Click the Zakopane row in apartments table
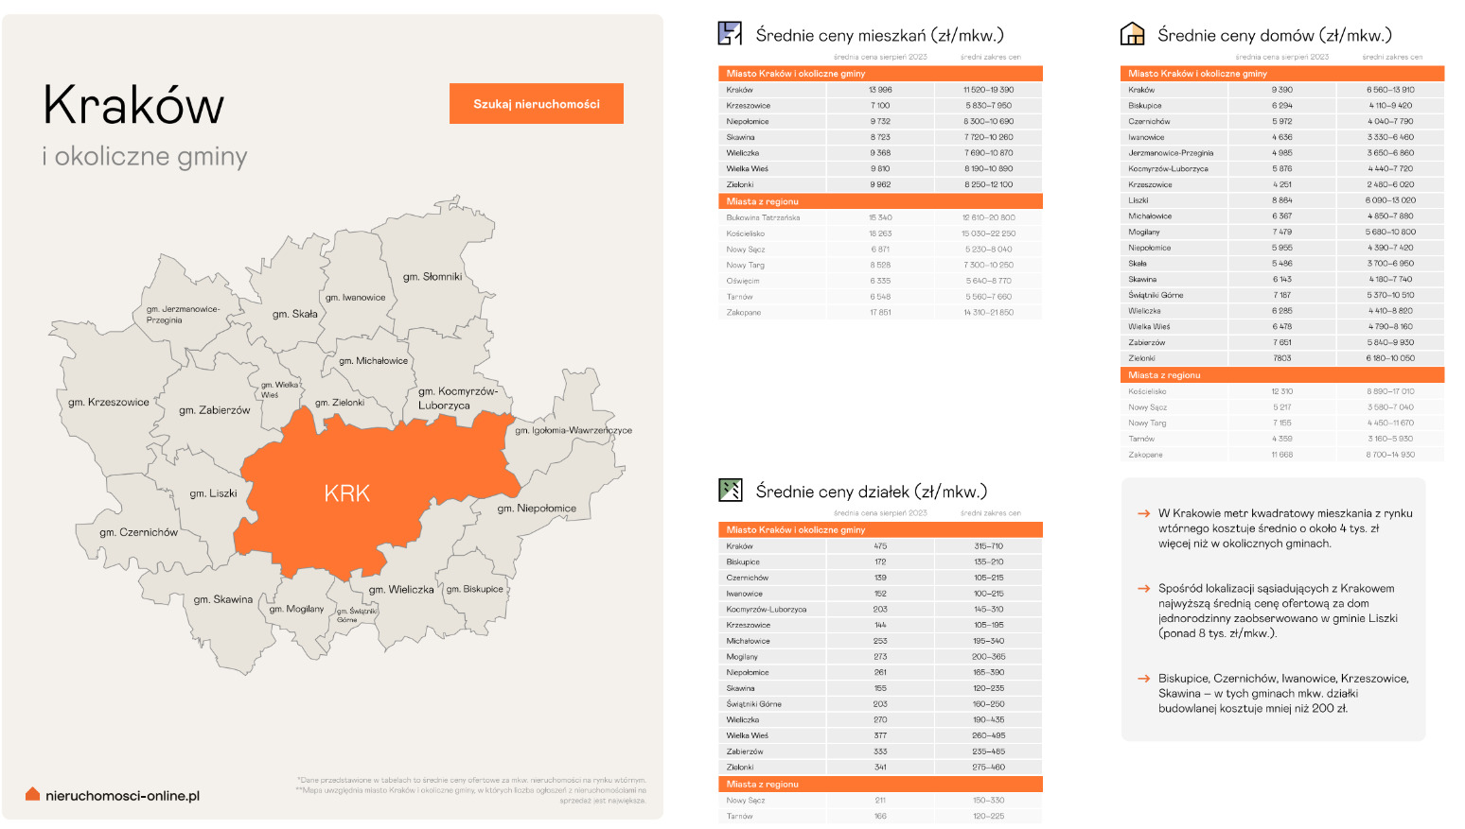The height and width of the screenshot is (829, 1465). 880,312
